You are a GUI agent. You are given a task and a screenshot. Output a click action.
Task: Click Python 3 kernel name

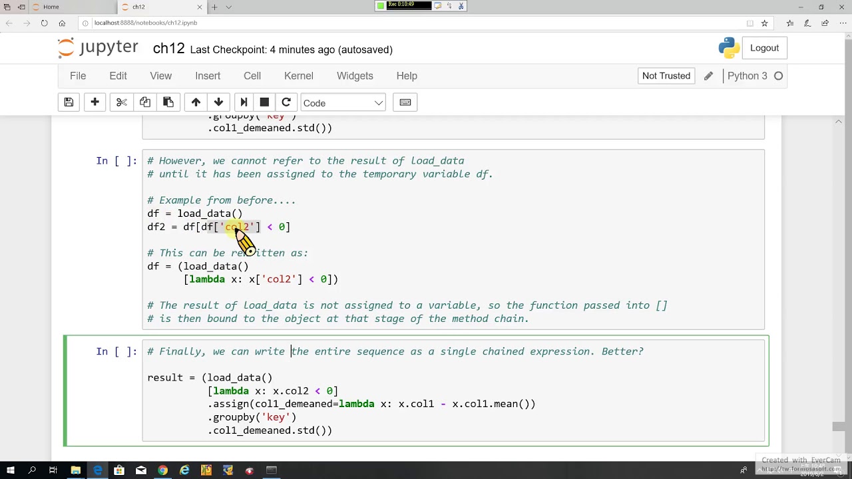747,76
